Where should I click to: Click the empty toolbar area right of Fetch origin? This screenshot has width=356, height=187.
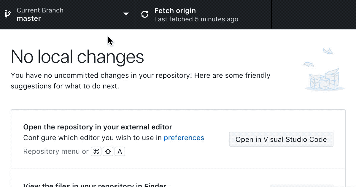[x=314, y=14]
